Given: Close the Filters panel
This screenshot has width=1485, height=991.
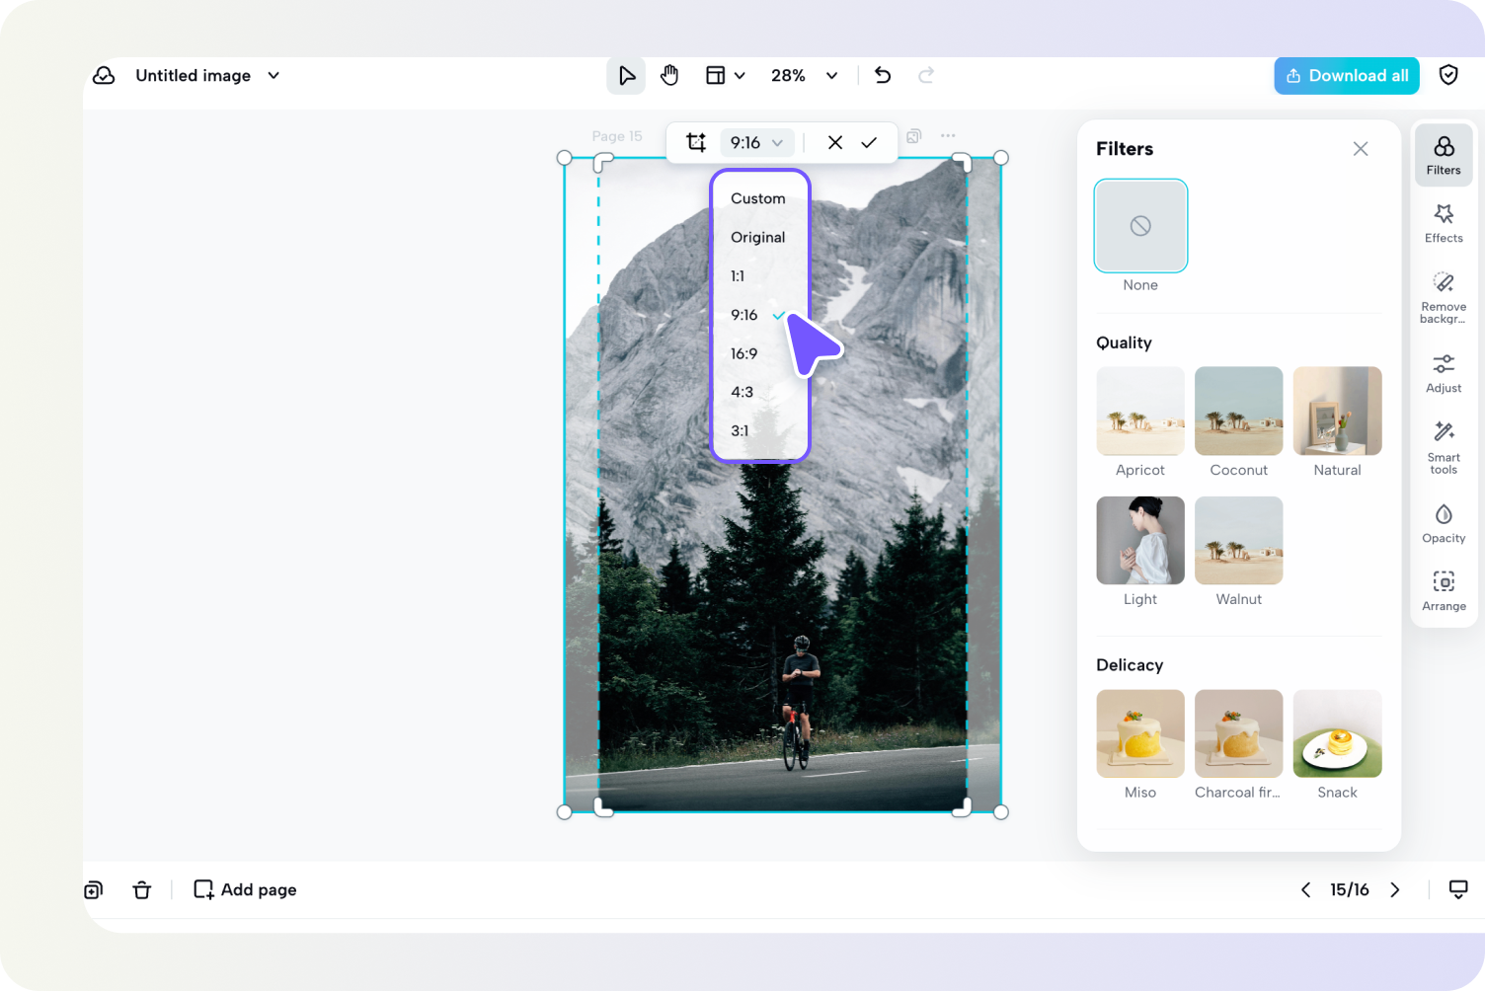Looking at the screenshot, I should (x=1361, y=149).
